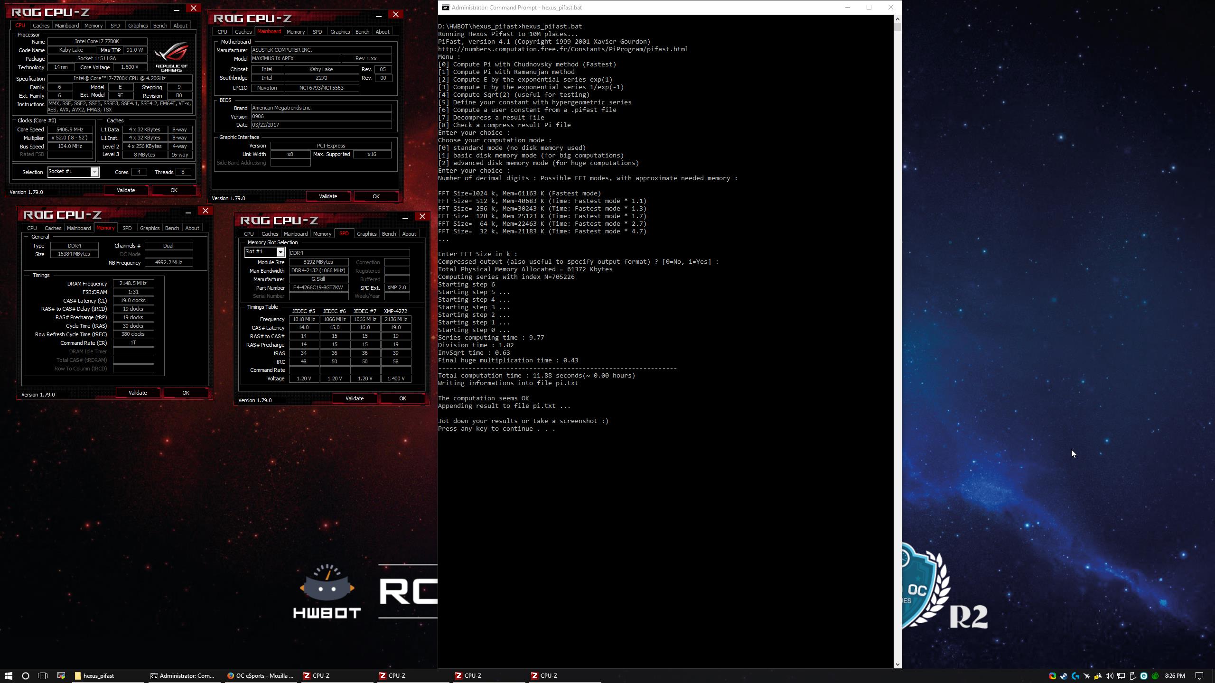This screenshot has width=1215, height=683.
Task: Expand the Slot #1 memory slot dropdown
Action: click(280, 252)
